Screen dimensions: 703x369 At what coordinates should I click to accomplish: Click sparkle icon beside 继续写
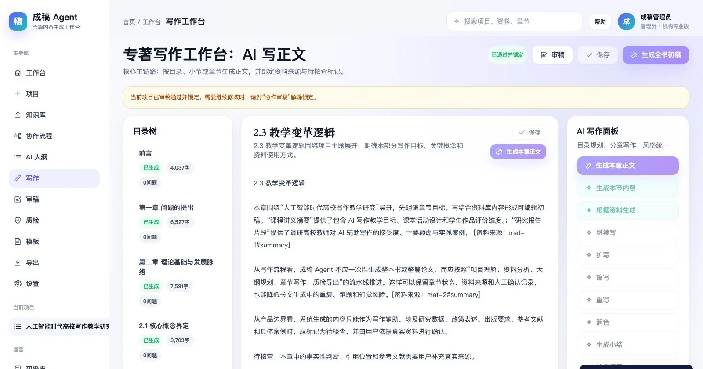(x=589, y=232)
